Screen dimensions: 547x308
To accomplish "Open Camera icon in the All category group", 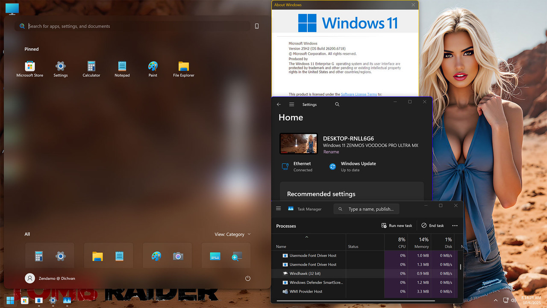I will [x=178, y=256].
